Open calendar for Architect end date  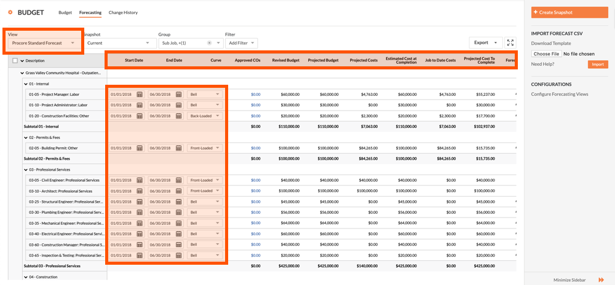coord(179,191)
